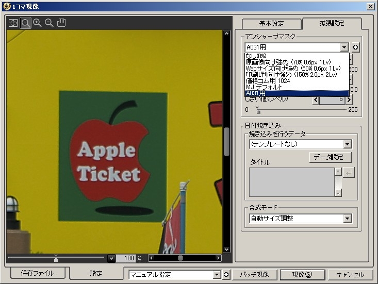Click the キャンセル button

(x=350, y=275)
